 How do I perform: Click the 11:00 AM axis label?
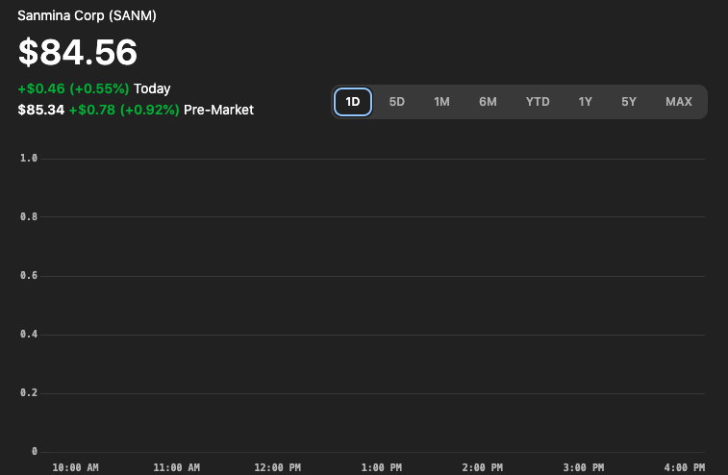click(176, 467)
